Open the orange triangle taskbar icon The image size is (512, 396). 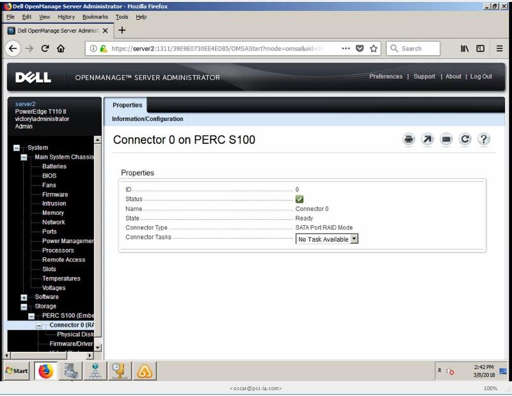145,371
